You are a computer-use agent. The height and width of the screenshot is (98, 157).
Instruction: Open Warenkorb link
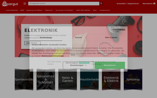pyautogui.click(x=148, y=4)
